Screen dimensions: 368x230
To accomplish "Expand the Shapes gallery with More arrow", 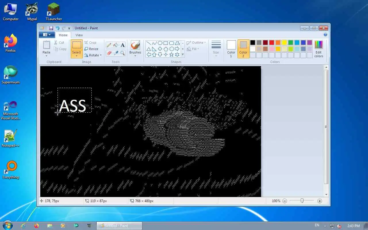I will pos(183,54).
